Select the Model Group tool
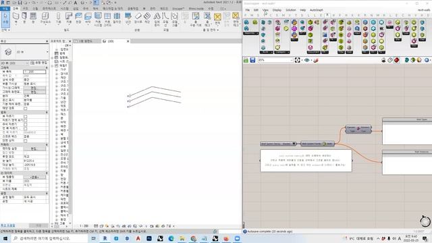Viewport: 432px width, 243px height. tap(175, 20)
